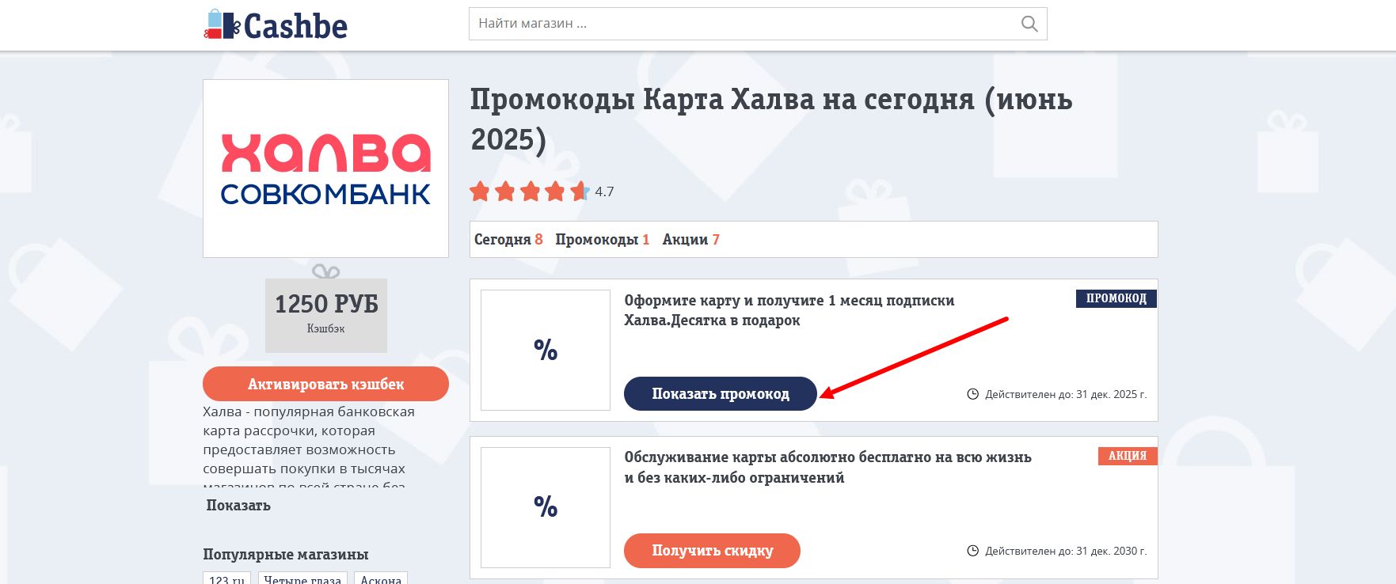Click the "Популярные магазины" heading
This screenshot has width=1396, height=584.
(x=286, y=554)
